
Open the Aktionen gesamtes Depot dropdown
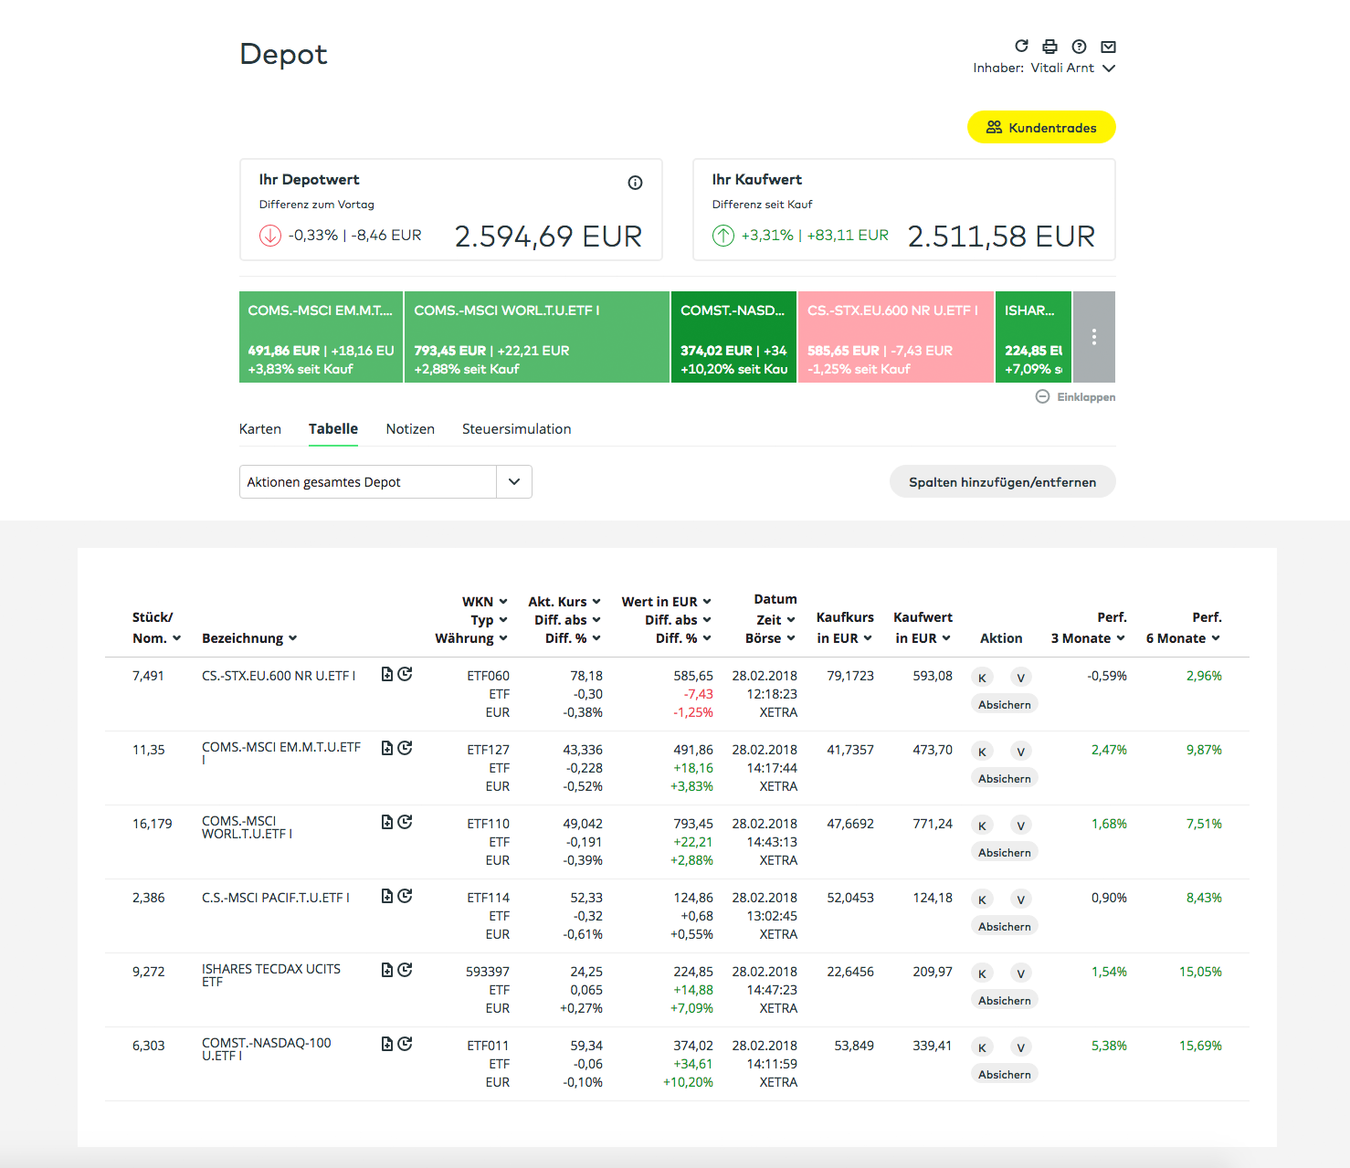[385, 482]
